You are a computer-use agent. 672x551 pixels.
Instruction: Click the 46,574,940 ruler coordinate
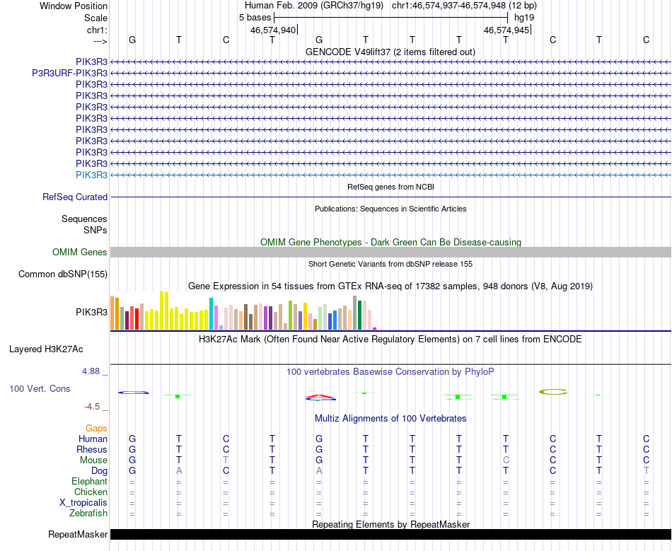click(273, 30)
